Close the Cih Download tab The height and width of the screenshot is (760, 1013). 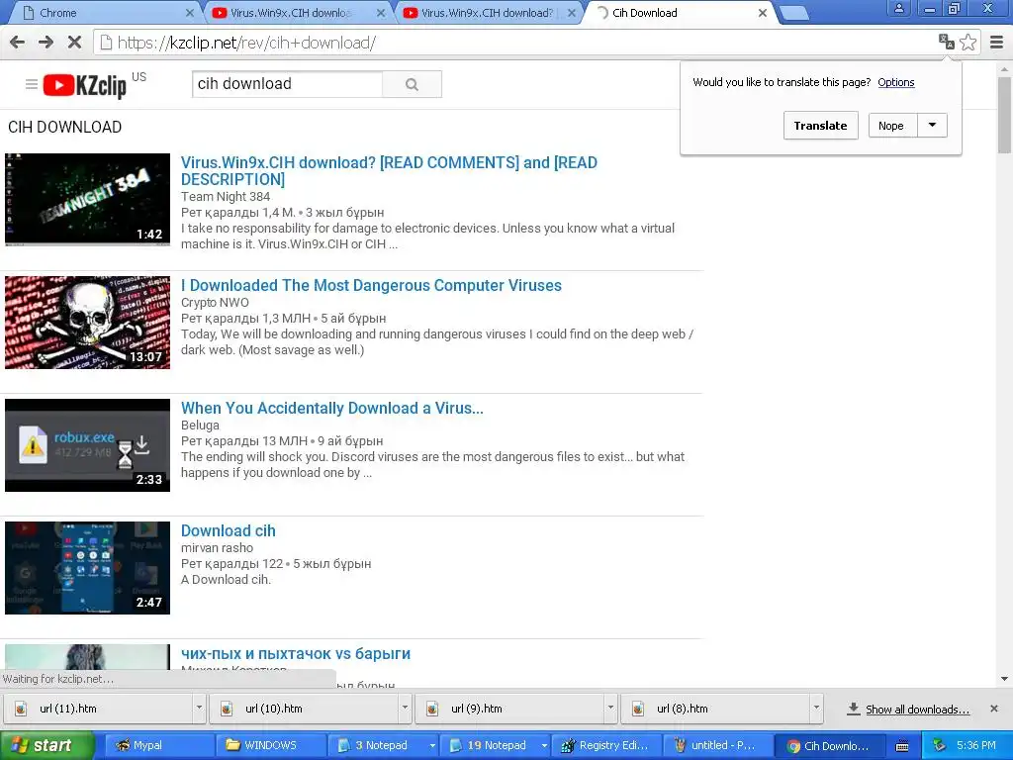pos(763,13)
